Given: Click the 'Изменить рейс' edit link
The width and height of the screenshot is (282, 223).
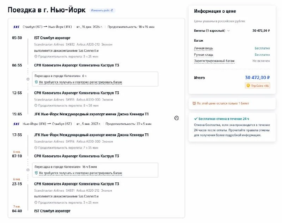Looking at the screenshot, I should 102,11.
